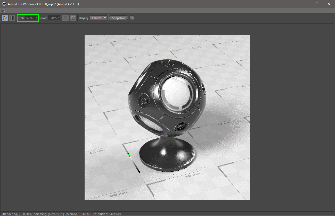
Task: Click the "(Rendering...)" status text
Action: tap(11, 214)
